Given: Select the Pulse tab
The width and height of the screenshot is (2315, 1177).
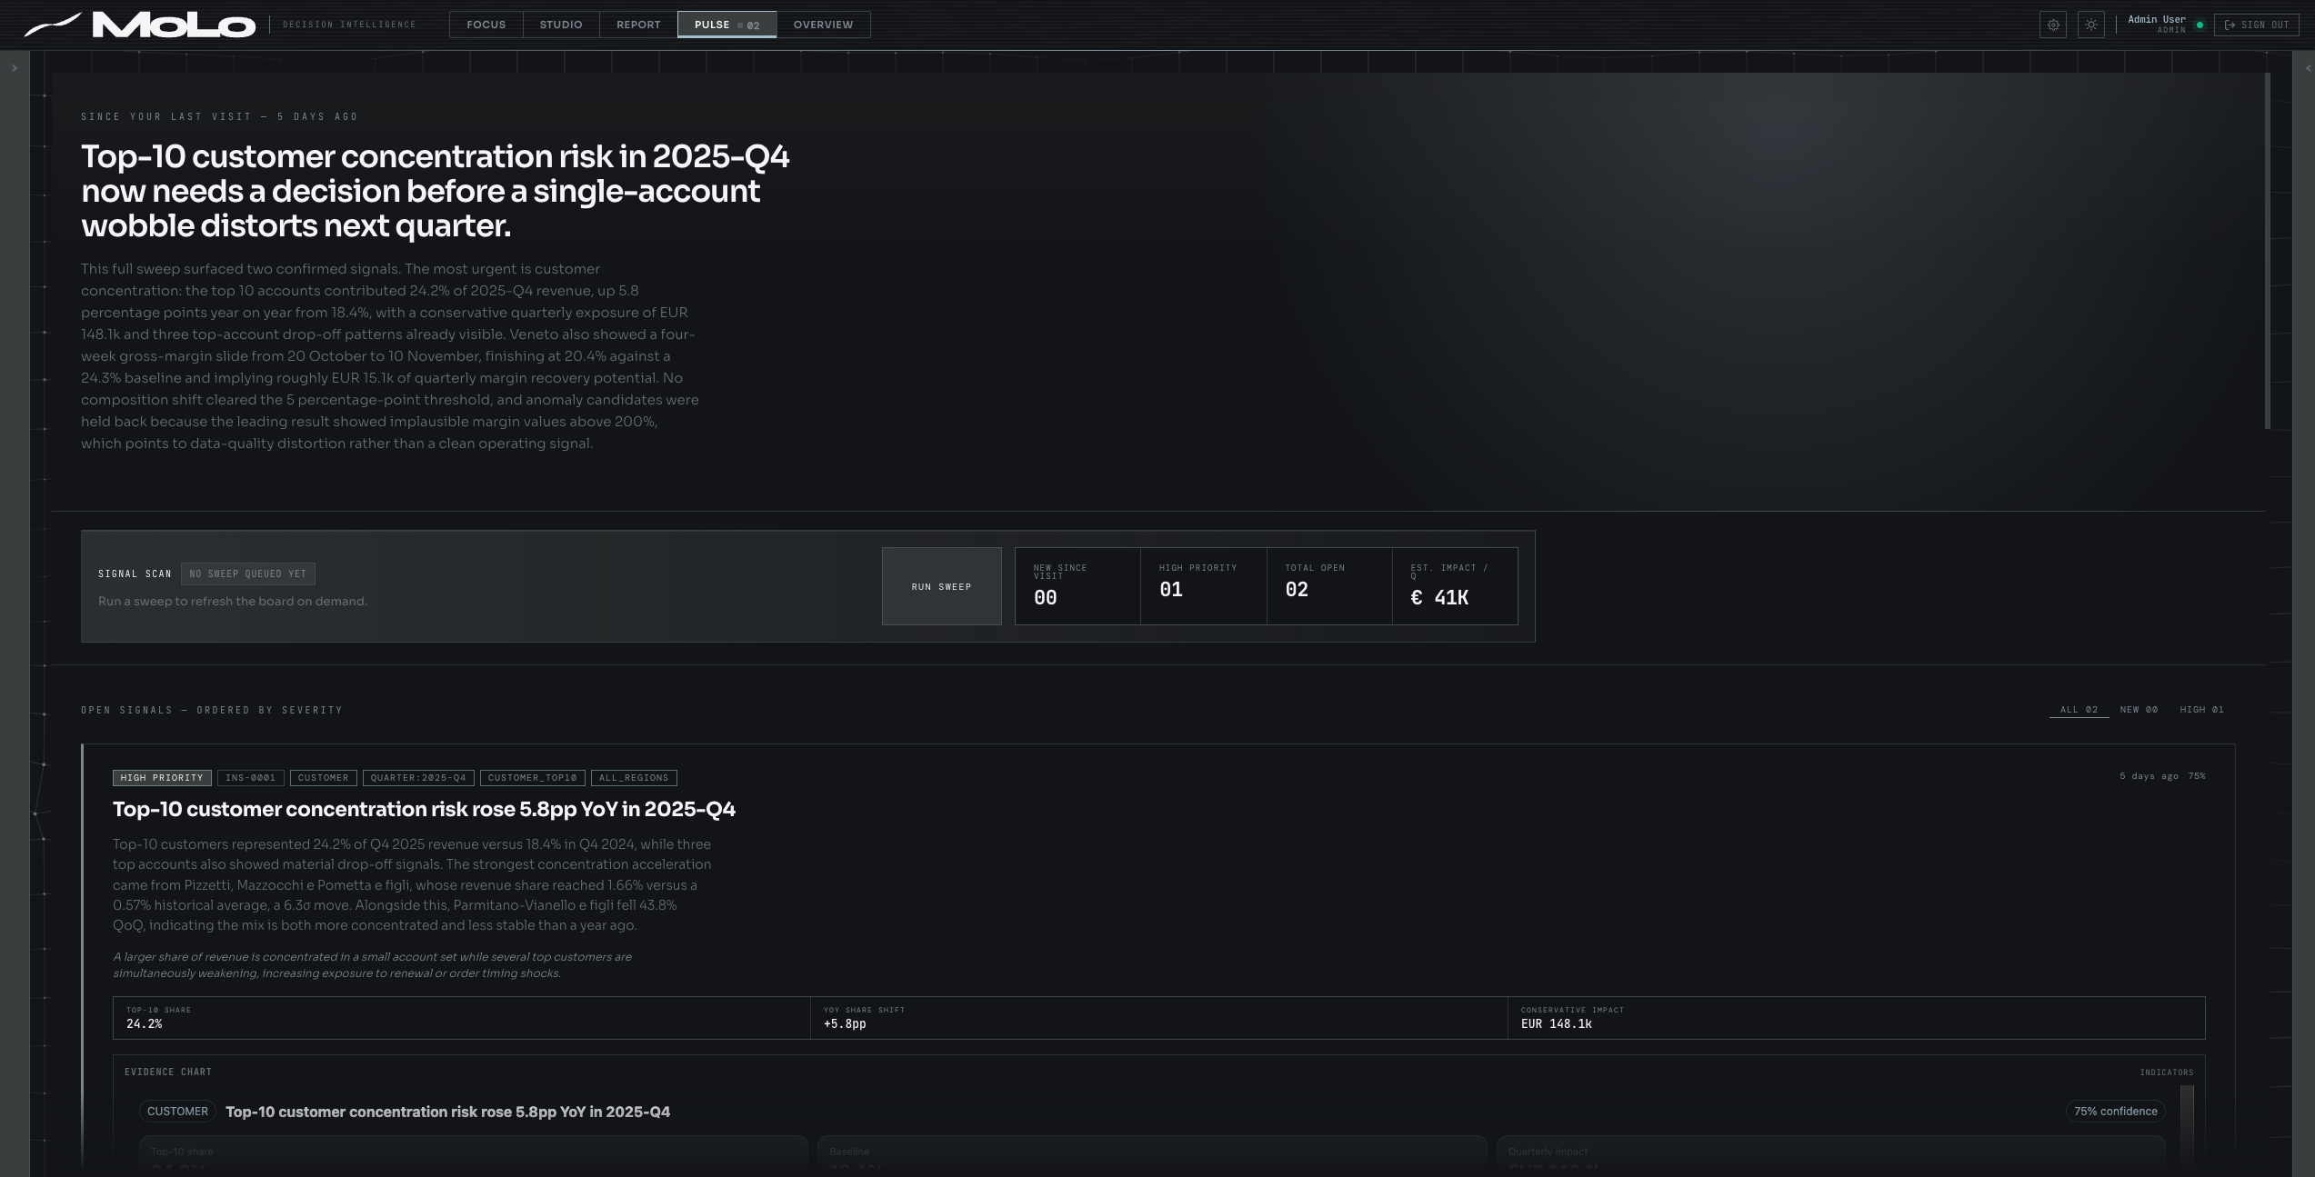Looking at the screenshot, I should pos(727,25).
